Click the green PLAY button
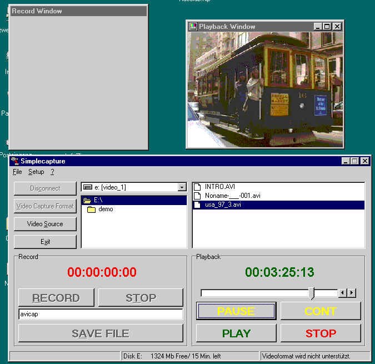Screen dimensions: 375x364 pyautogui.click(x=236, y=333)
